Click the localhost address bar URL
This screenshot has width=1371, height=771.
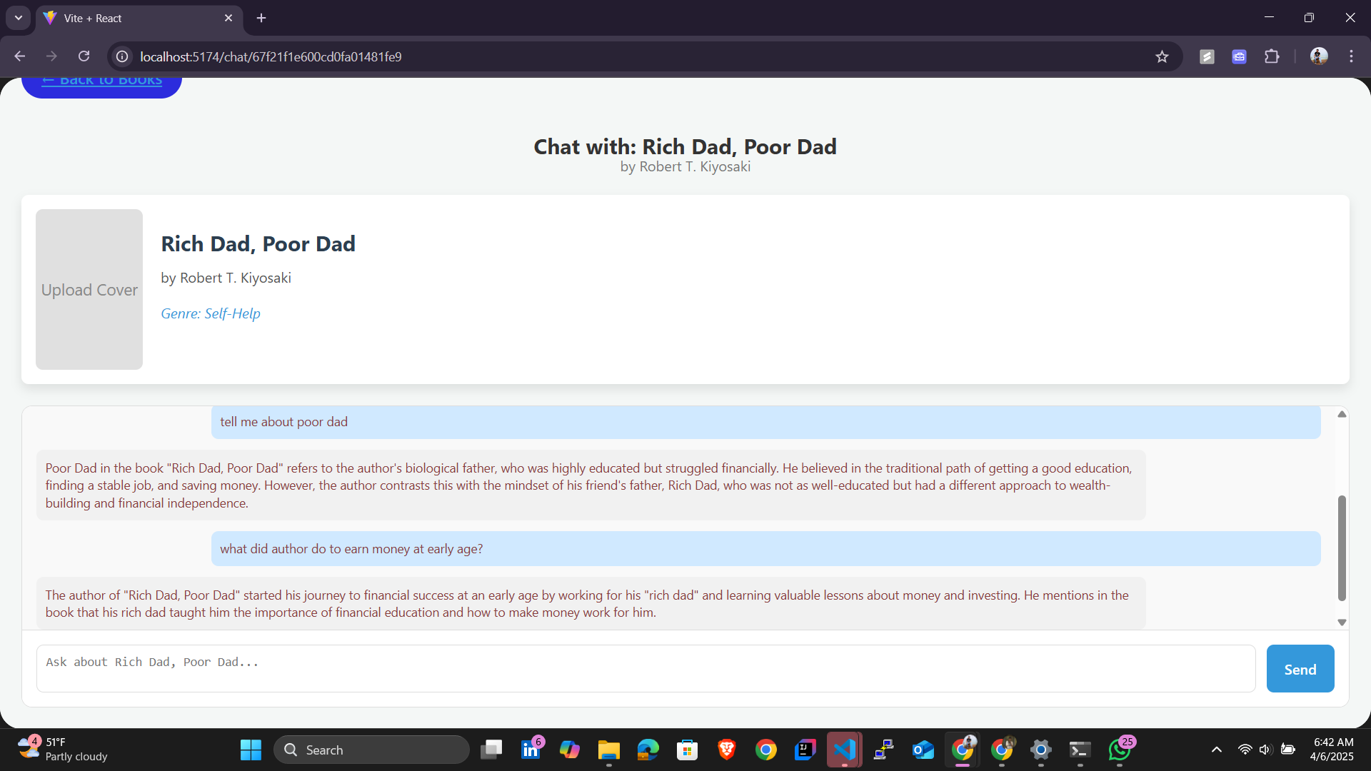[x=271, y=57]
